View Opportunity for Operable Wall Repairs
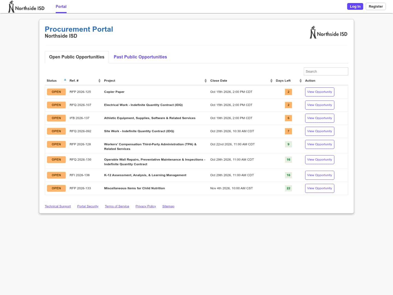Image resolution: width=393 pixels, height=295 pixels. tap(320, 160)
